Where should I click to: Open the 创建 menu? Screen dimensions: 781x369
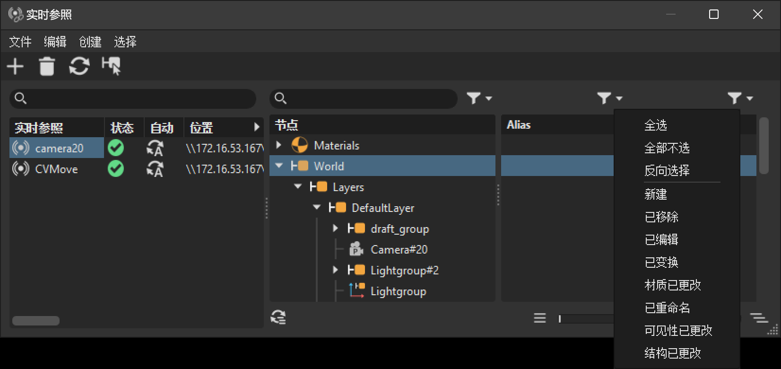click(x=90, y=42)
